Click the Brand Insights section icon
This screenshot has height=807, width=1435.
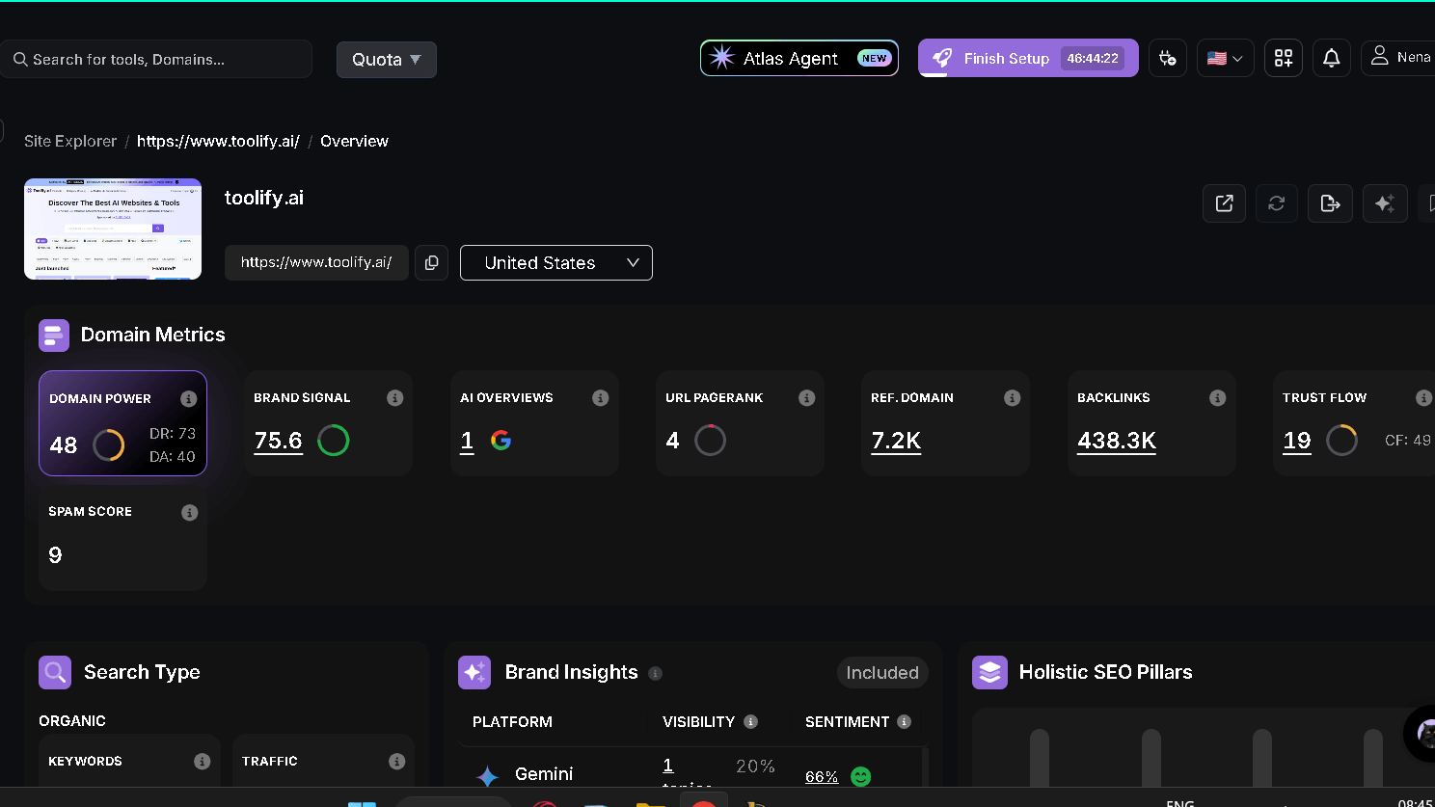point(474,672)
